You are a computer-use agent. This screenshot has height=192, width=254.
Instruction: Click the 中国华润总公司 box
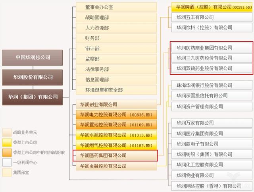pyautogui.click(x=32, y=58)
